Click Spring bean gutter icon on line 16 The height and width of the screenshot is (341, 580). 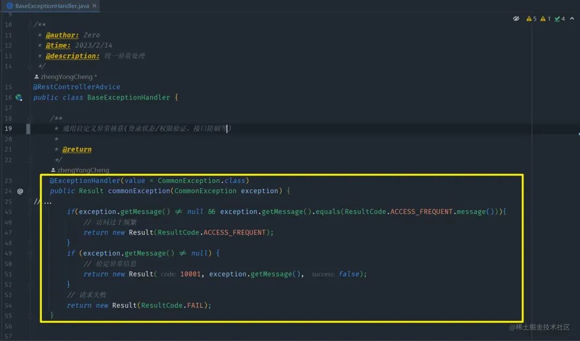[x=19, y=97]
